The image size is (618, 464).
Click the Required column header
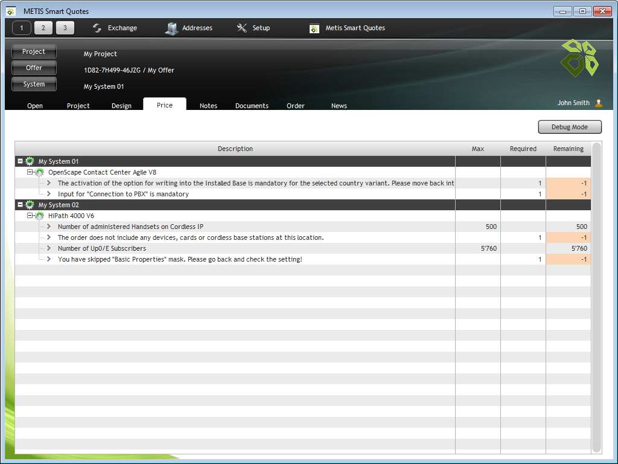(523, 149)
